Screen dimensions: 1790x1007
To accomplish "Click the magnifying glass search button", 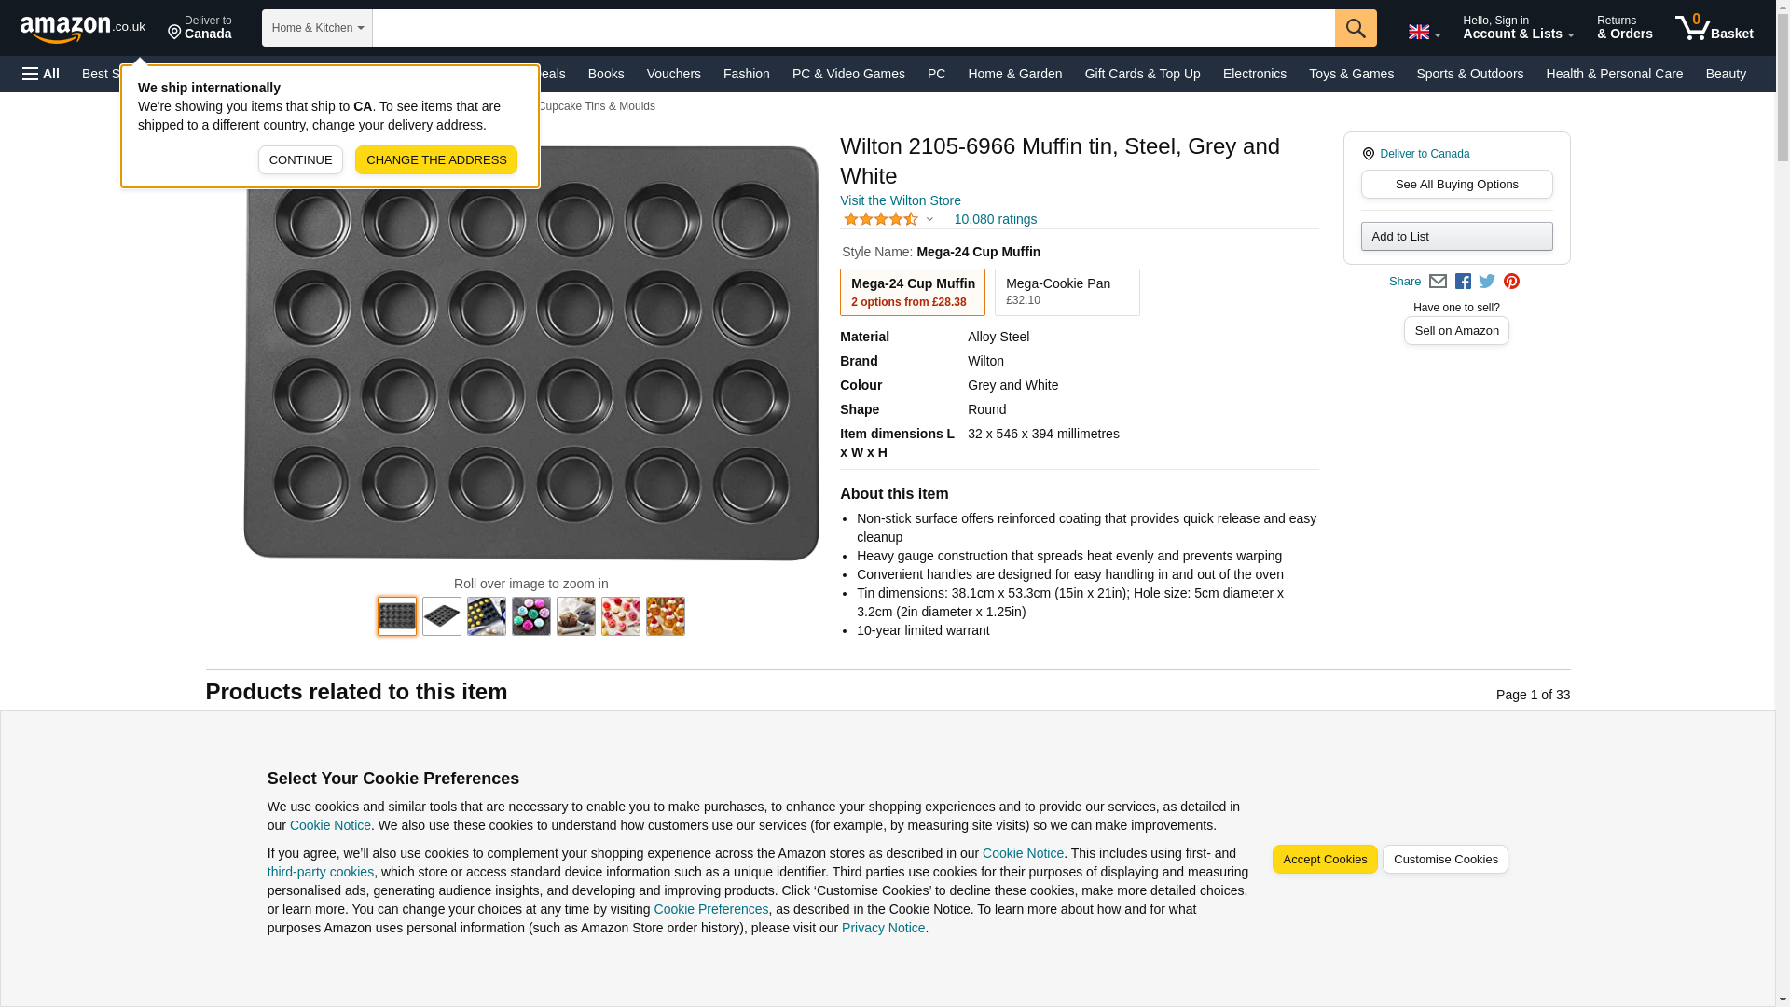I will [1355, 28].
